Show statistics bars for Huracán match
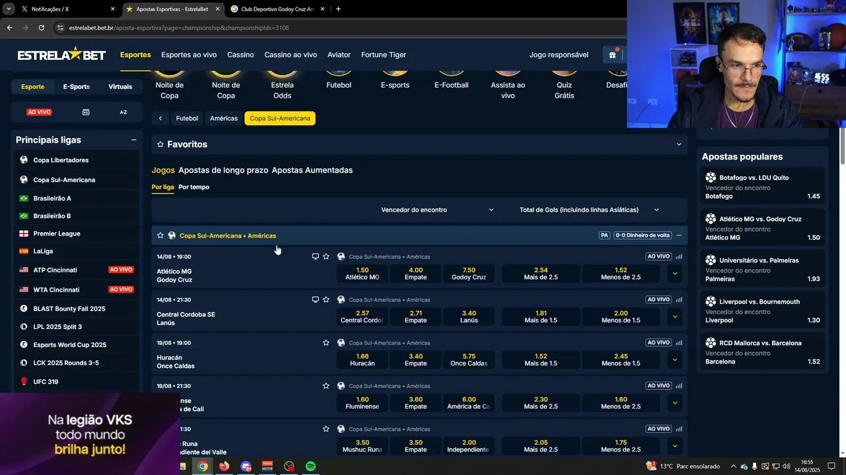Image resolution: width=846 pixels, height=475 pixels. coord(679,343)
